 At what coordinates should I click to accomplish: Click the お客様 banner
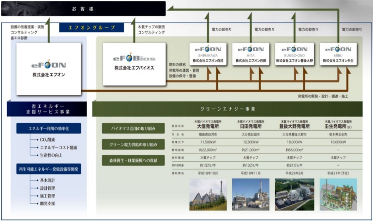[x=83, y=9]
